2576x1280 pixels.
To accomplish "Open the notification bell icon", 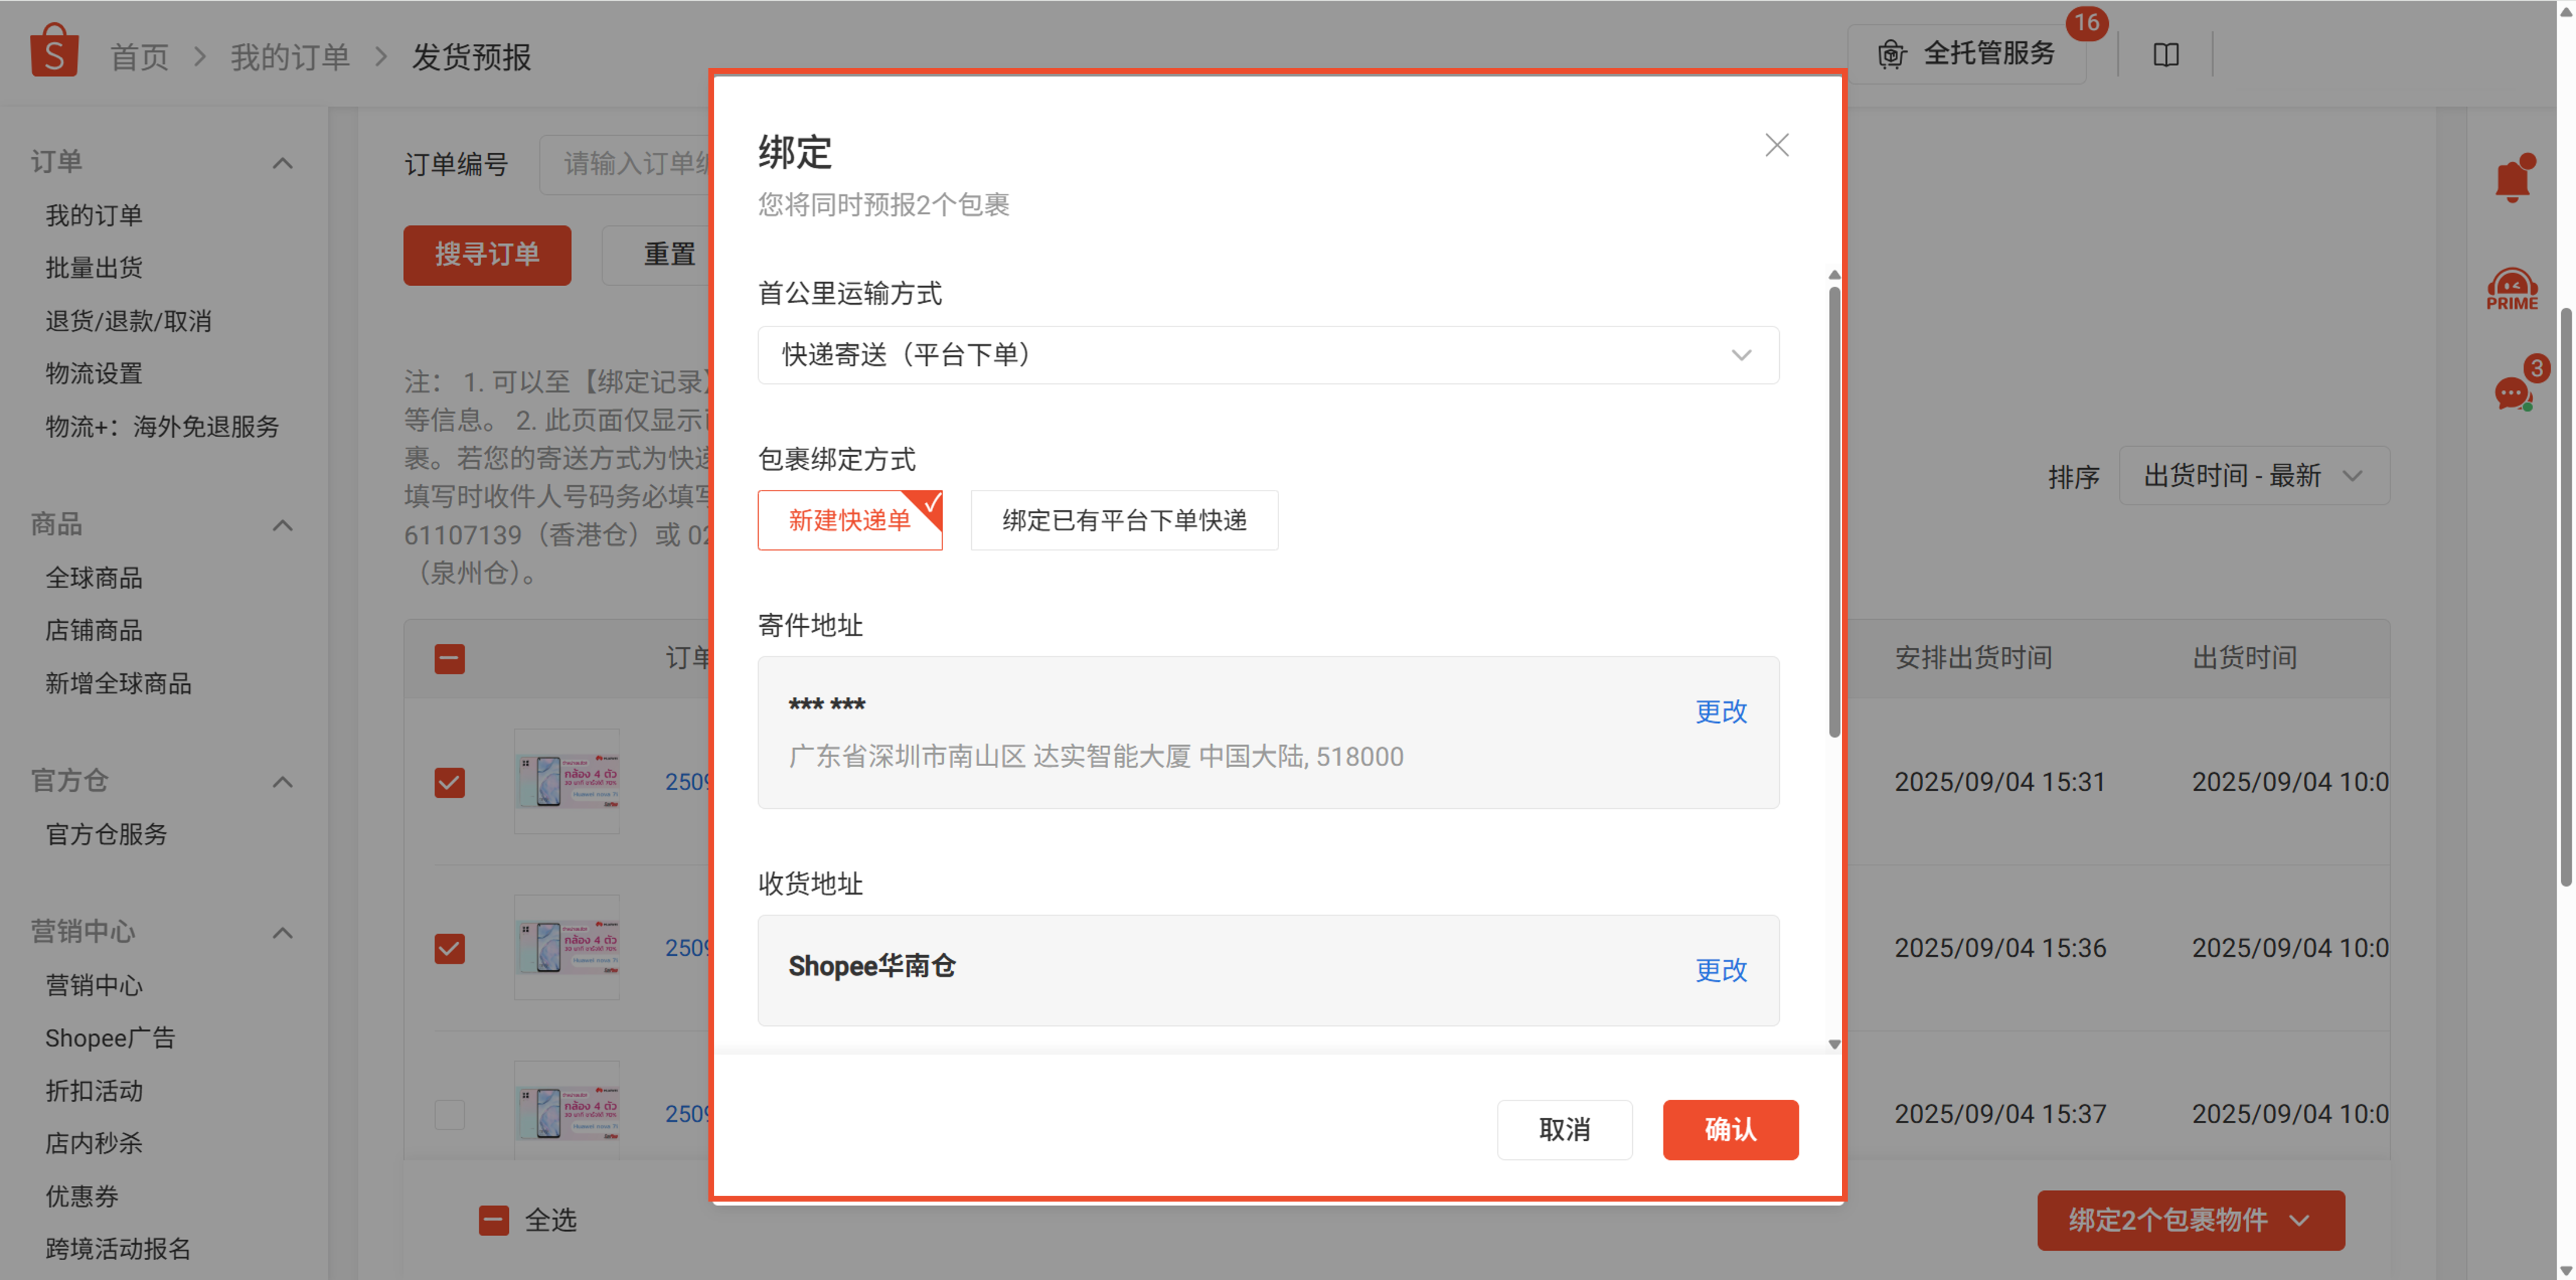I will pyautogui.click(x=2512, y=179).
